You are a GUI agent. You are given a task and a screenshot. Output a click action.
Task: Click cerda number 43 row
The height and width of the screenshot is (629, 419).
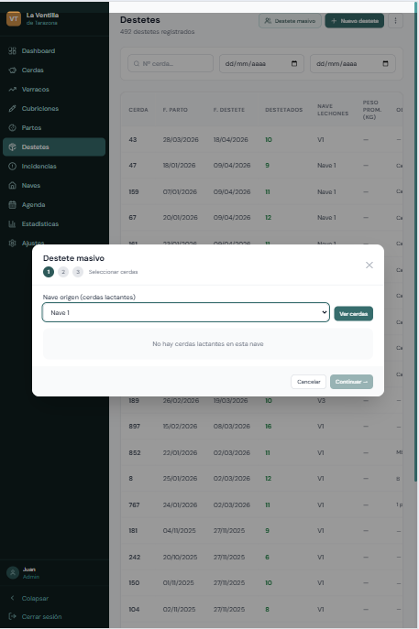point(262,139)
